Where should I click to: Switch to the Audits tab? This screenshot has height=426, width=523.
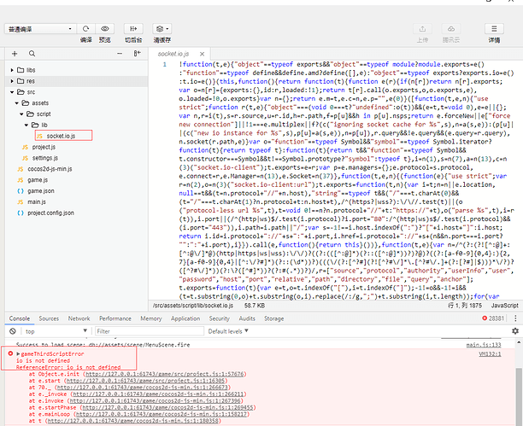(247, 318)
